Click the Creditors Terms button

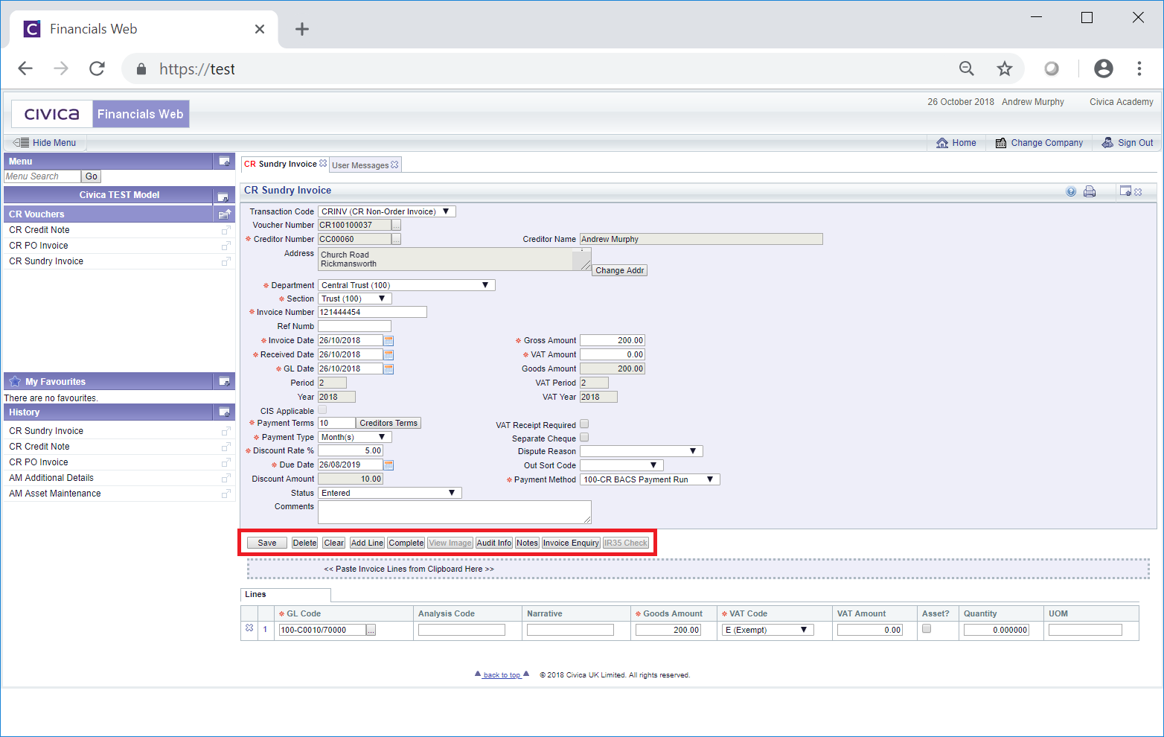coord(388,423)
